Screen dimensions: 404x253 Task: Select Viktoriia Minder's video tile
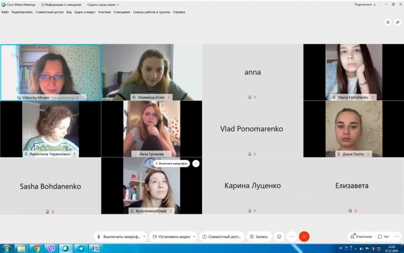click(51, 72)
